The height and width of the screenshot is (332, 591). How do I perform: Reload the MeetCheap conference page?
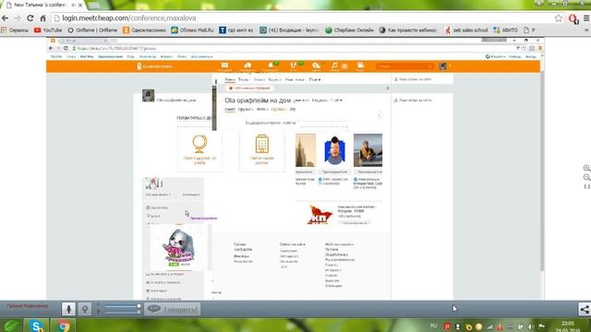point(30,18)
